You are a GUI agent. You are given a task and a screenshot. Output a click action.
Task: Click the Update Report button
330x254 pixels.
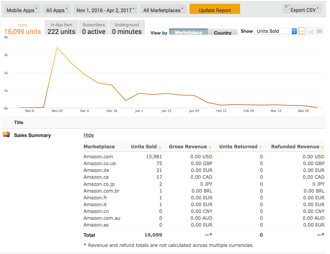click(215, 9)
